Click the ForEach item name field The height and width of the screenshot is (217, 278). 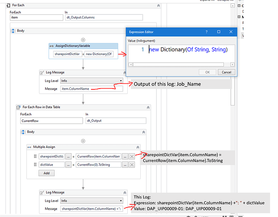coord(36,17)
